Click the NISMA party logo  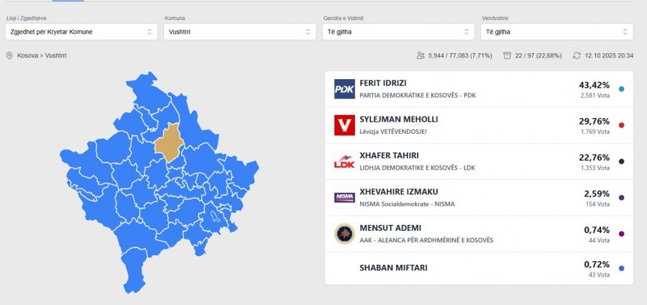(x=344, y=197)
